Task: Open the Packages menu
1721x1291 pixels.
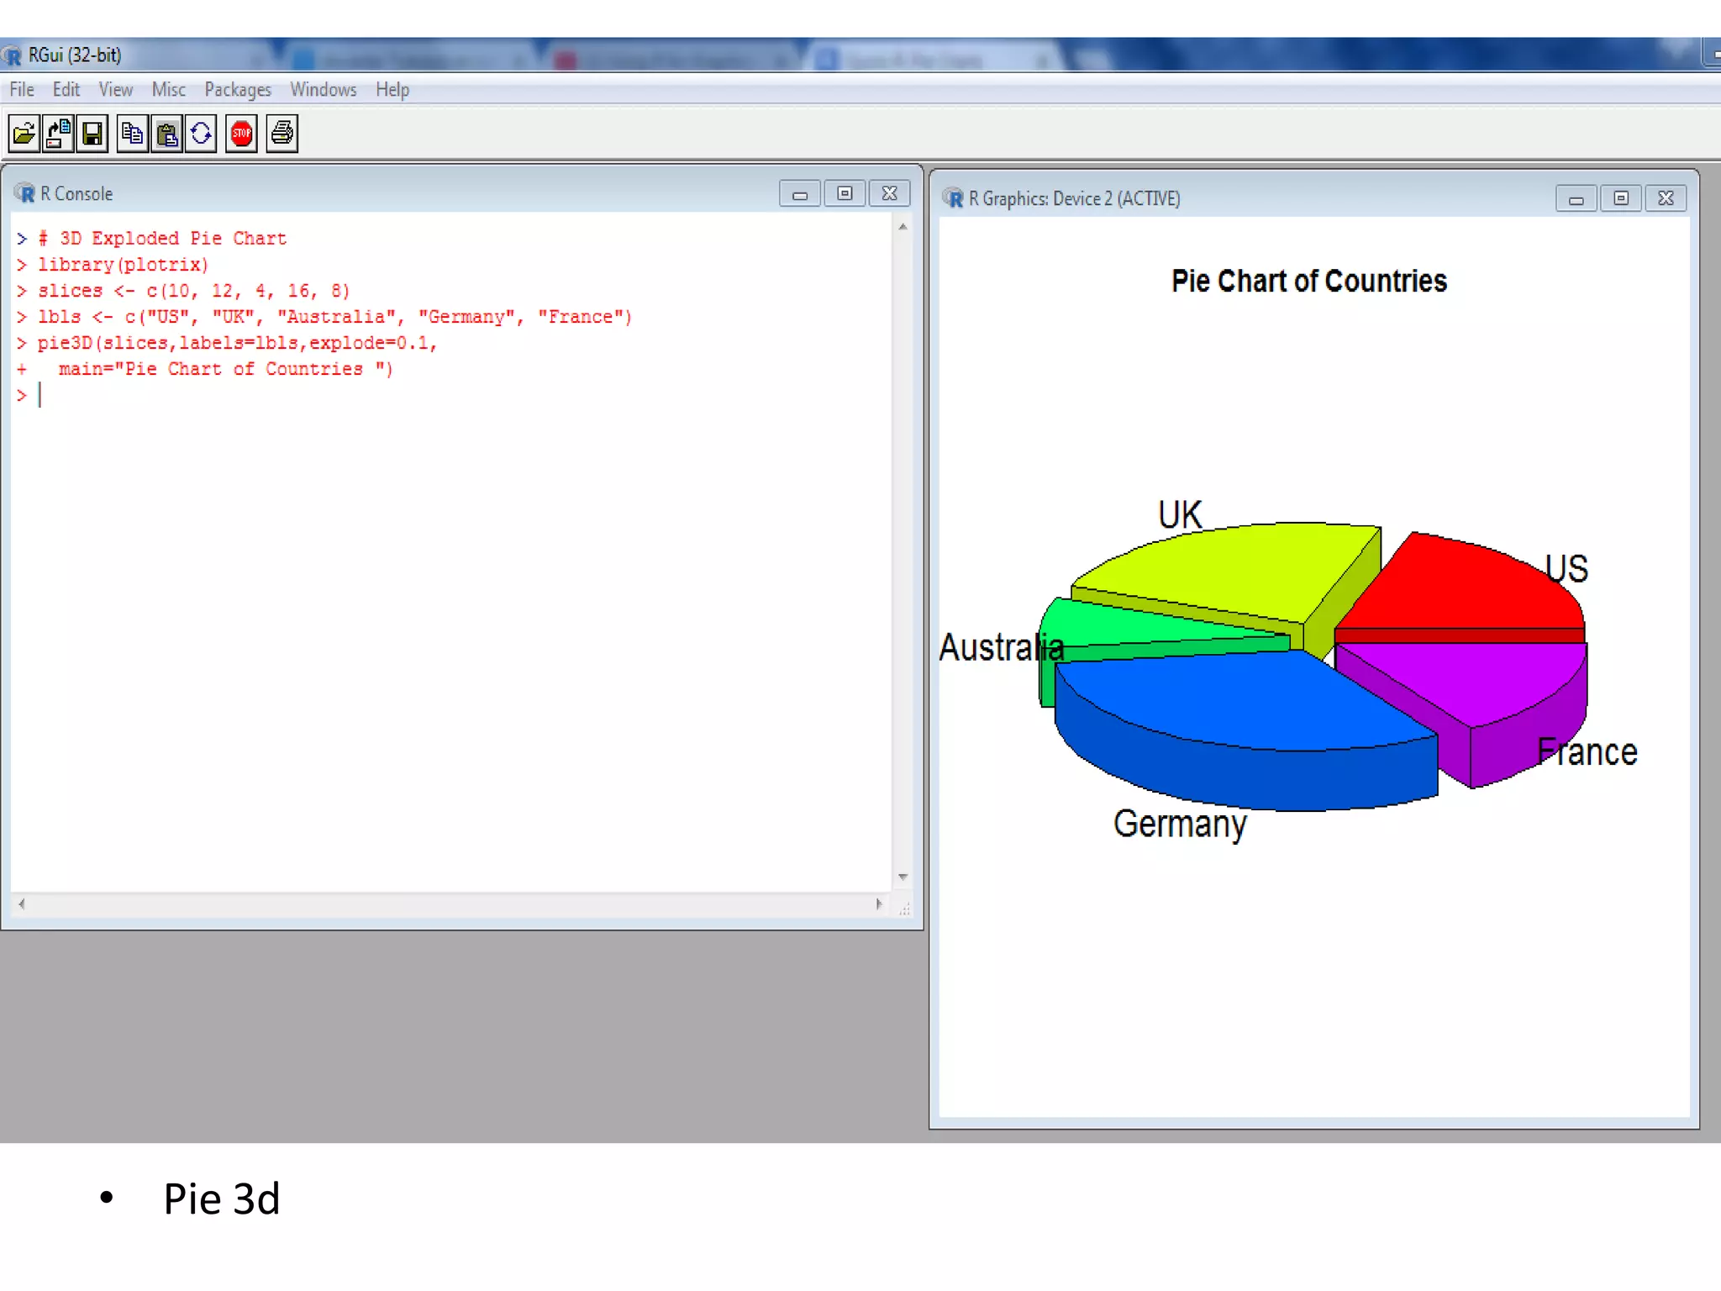Action: click(238, 90)
